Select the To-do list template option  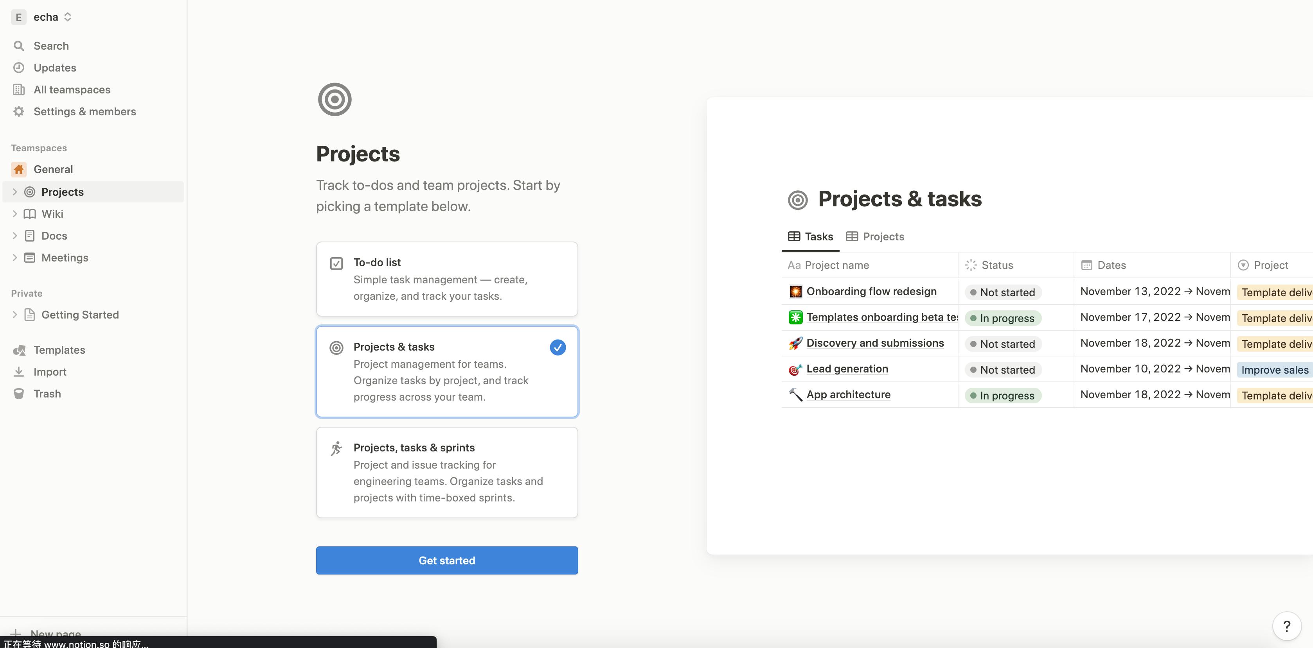point(446,279)
